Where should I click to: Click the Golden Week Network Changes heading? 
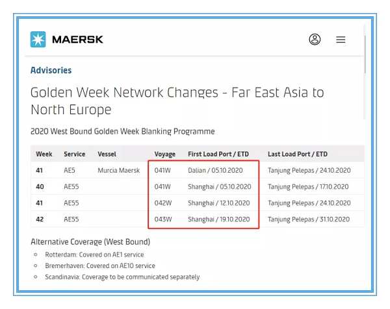[x=177, y=101]
